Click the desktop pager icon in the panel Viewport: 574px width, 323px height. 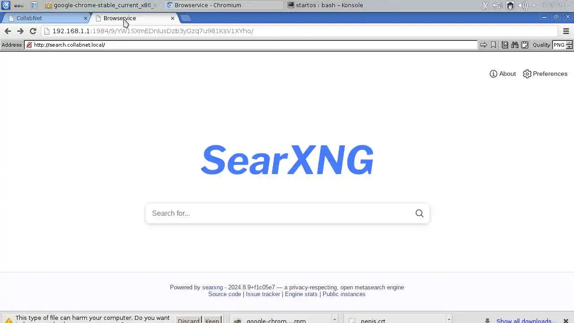[x=34, y=5]
